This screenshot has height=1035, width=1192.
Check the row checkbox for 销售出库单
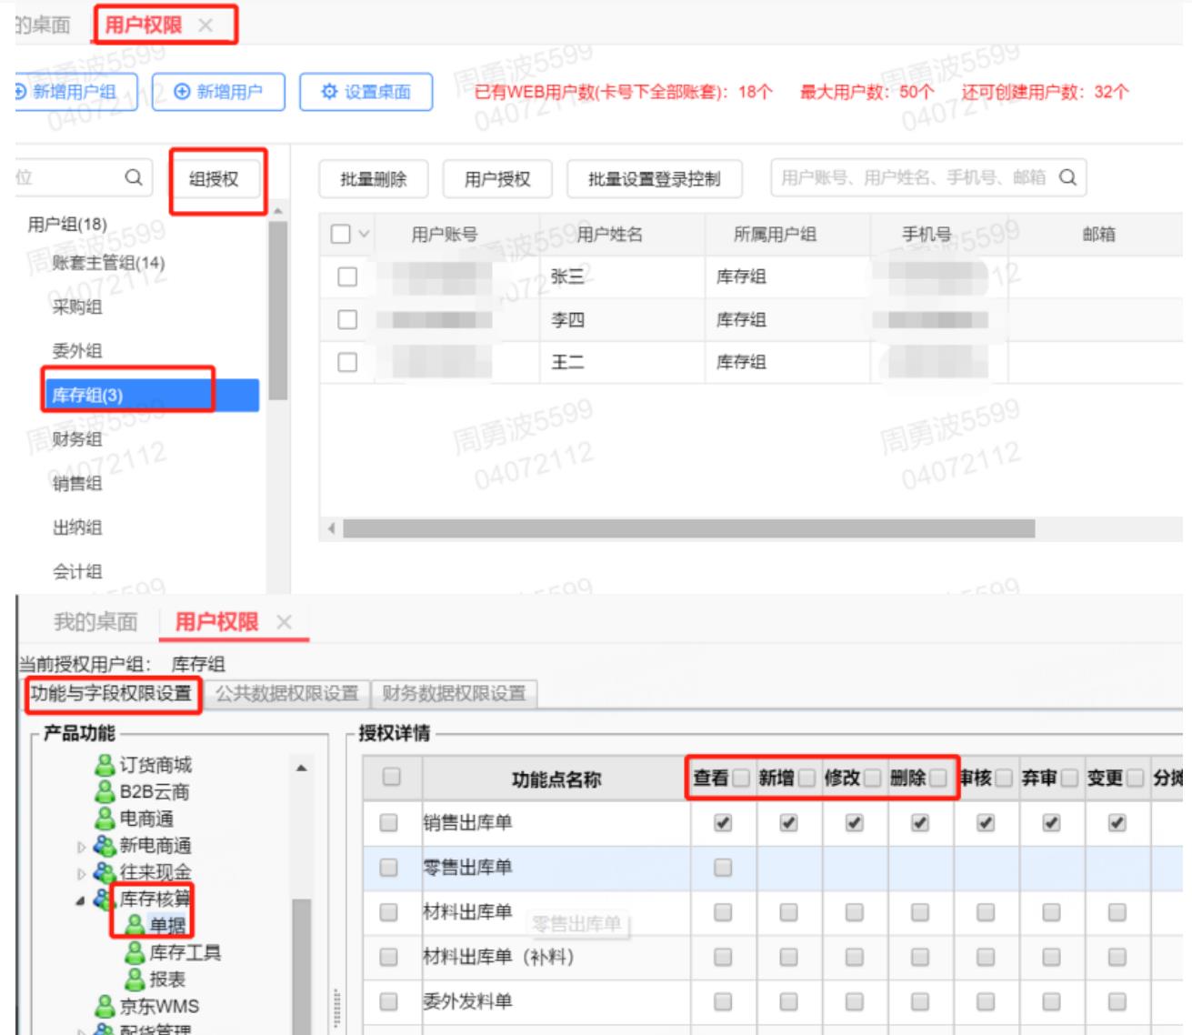click(389, 822)
